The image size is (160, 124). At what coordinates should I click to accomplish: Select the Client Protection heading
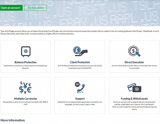(80, 62)
